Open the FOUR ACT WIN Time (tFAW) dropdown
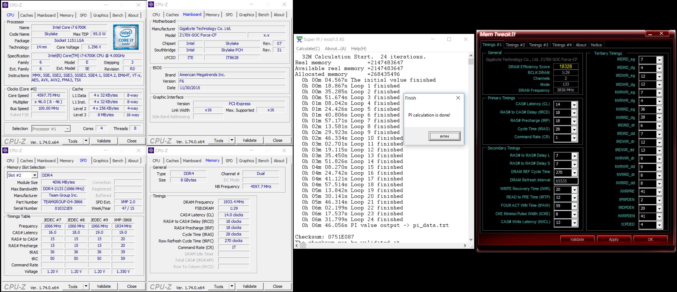 click(574, 206)
